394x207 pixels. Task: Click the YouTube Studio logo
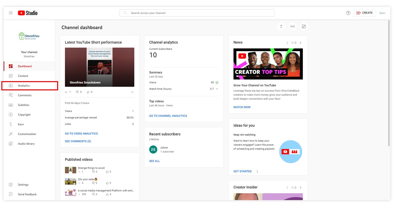click(x=28, y=13)
